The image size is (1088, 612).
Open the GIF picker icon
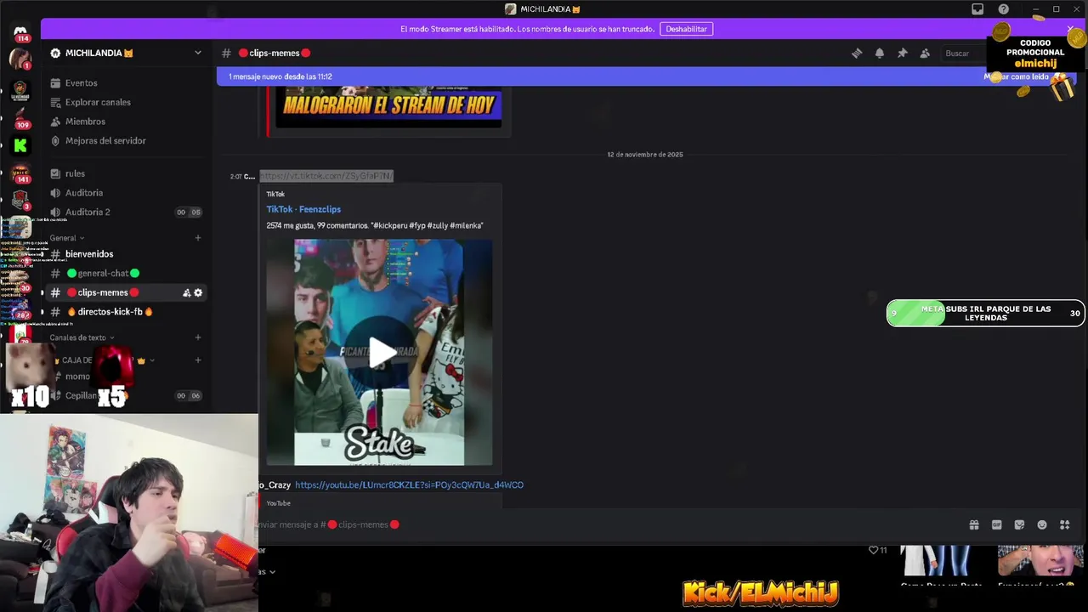pyautogui.click(x=997, y=524)
